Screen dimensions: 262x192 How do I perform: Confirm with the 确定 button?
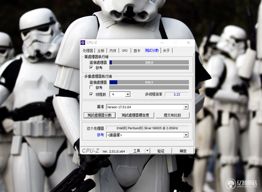(x=183, y=151)
